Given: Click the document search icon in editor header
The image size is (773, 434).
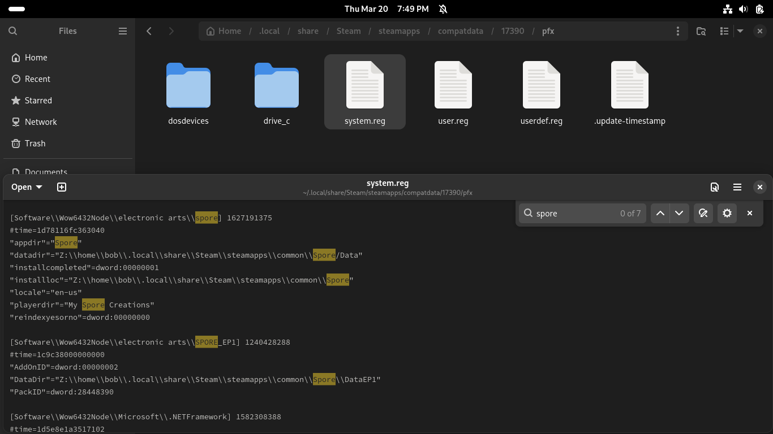Looking at the screenshot, I should 715,187.
